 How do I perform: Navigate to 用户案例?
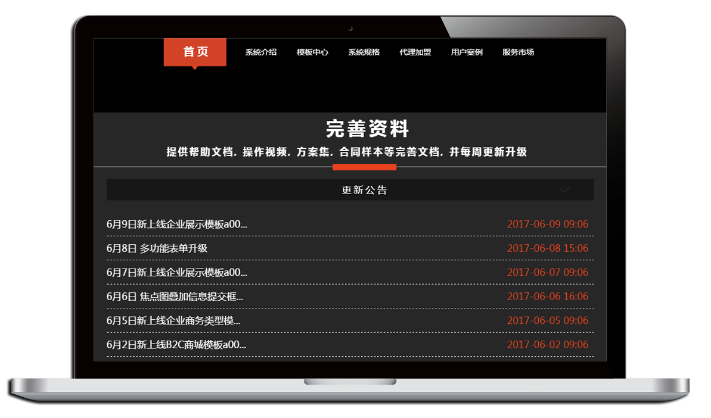click(467, 52)
